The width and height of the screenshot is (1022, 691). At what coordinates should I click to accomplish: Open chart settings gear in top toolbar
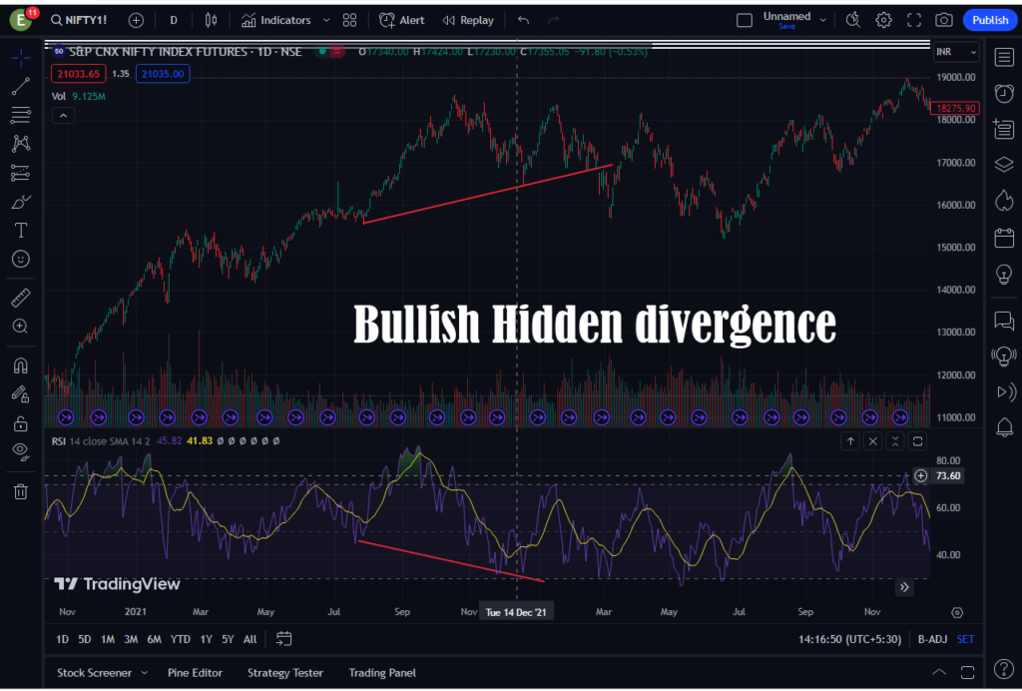(883, 20)
